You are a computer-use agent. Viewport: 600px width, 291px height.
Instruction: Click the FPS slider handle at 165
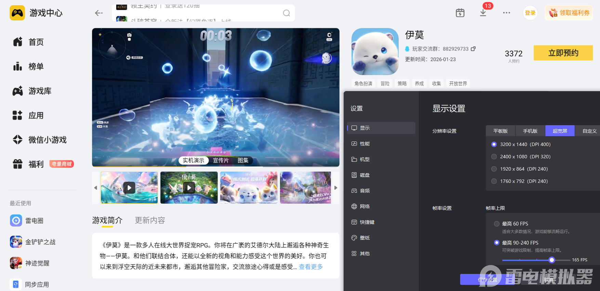point(552,260)
